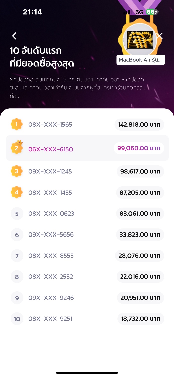Select the gold rank 1 badge
The height and width of the screenshot is (377, 174).
17,124
